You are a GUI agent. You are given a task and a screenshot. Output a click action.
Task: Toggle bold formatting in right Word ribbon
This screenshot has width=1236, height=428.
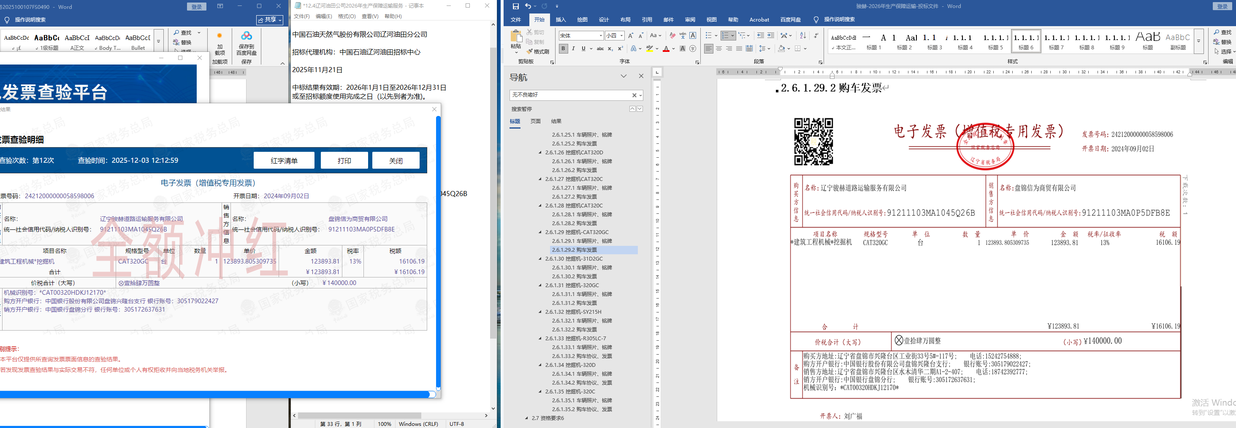[x=563, y=48]
